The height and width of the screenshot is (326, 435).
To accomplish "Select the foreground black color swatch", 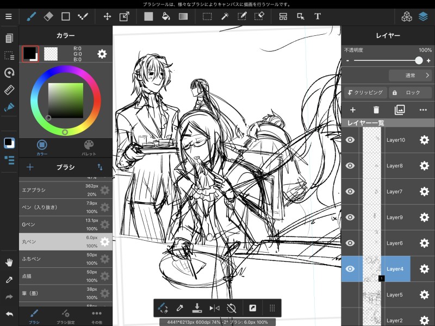I will [x=30, y=53].
